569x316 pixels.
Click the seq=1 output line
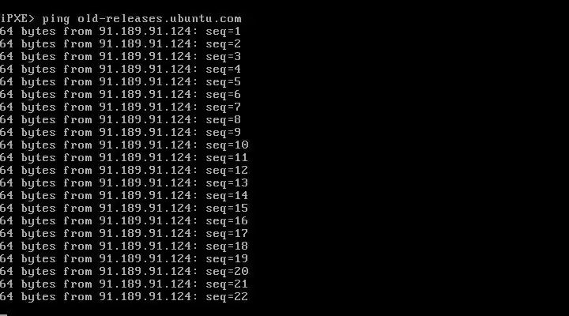120,32
